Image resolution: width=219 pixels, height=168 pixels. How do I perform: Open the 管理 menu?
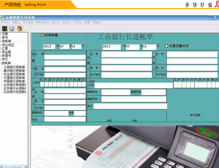[x=87, y=22]
